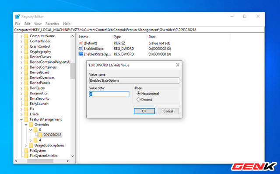Expand the DeviceGuard tree node
The width and height of the screenshot is (280, 174).
[21, 73]
